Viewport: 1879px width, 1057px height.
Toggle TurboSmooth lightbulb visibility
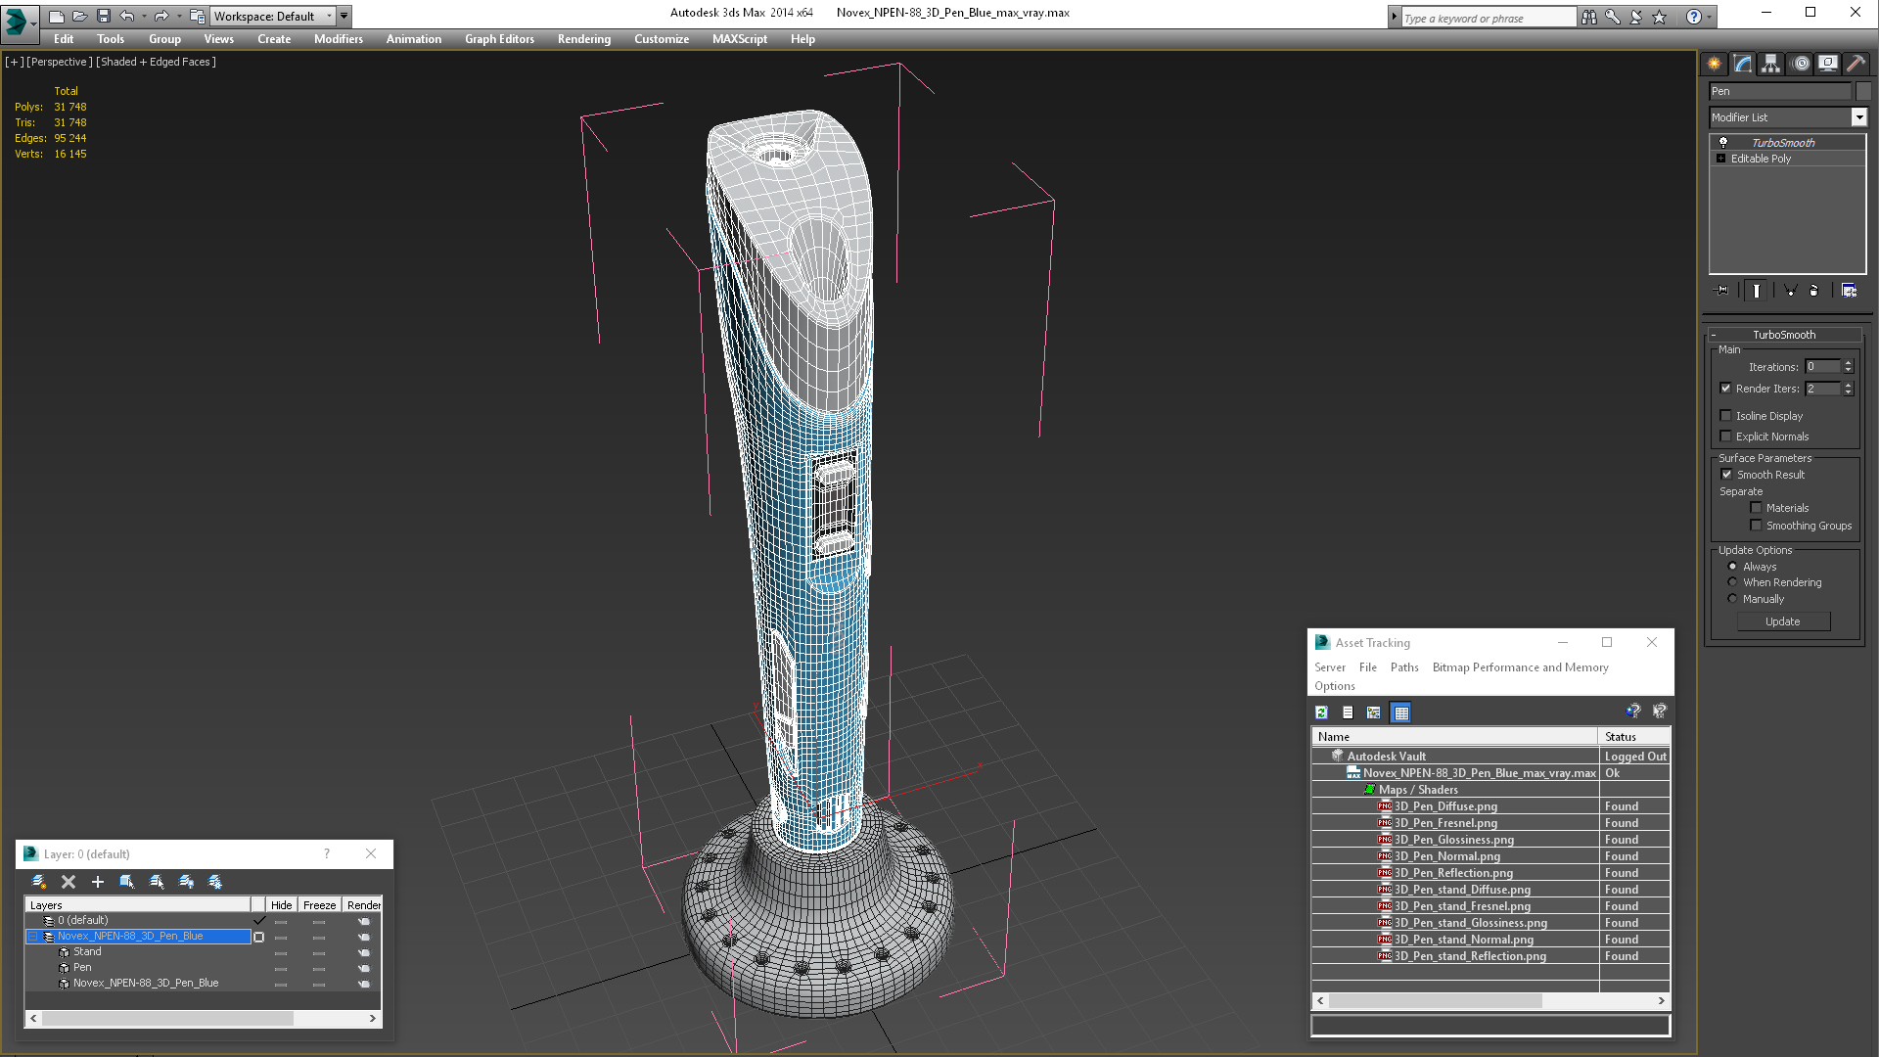pyautogui.click(x=1723, y=143)
